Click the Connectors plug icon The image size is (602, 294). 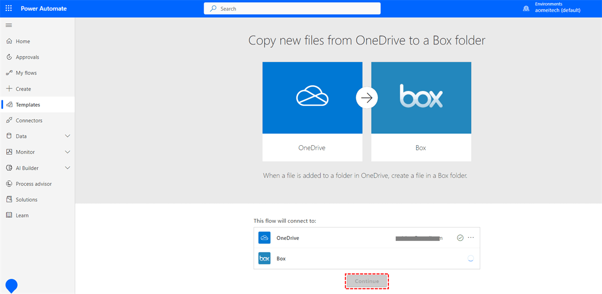click(9, 120)
